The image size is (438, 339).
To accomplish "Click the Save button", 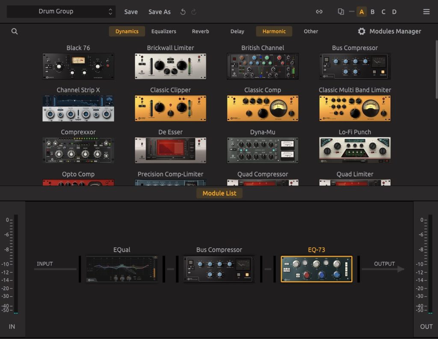I will 131,12.
